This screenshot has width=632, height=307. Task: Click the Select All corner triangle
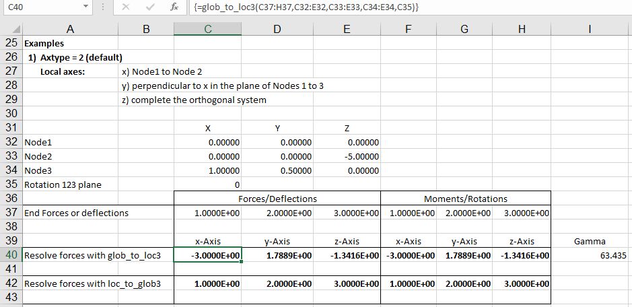click(x=12, y=30)
